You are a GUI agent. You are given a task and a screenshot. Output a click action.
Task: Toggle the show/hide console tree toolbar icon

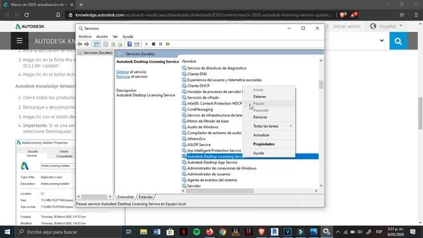pos(96,44)
